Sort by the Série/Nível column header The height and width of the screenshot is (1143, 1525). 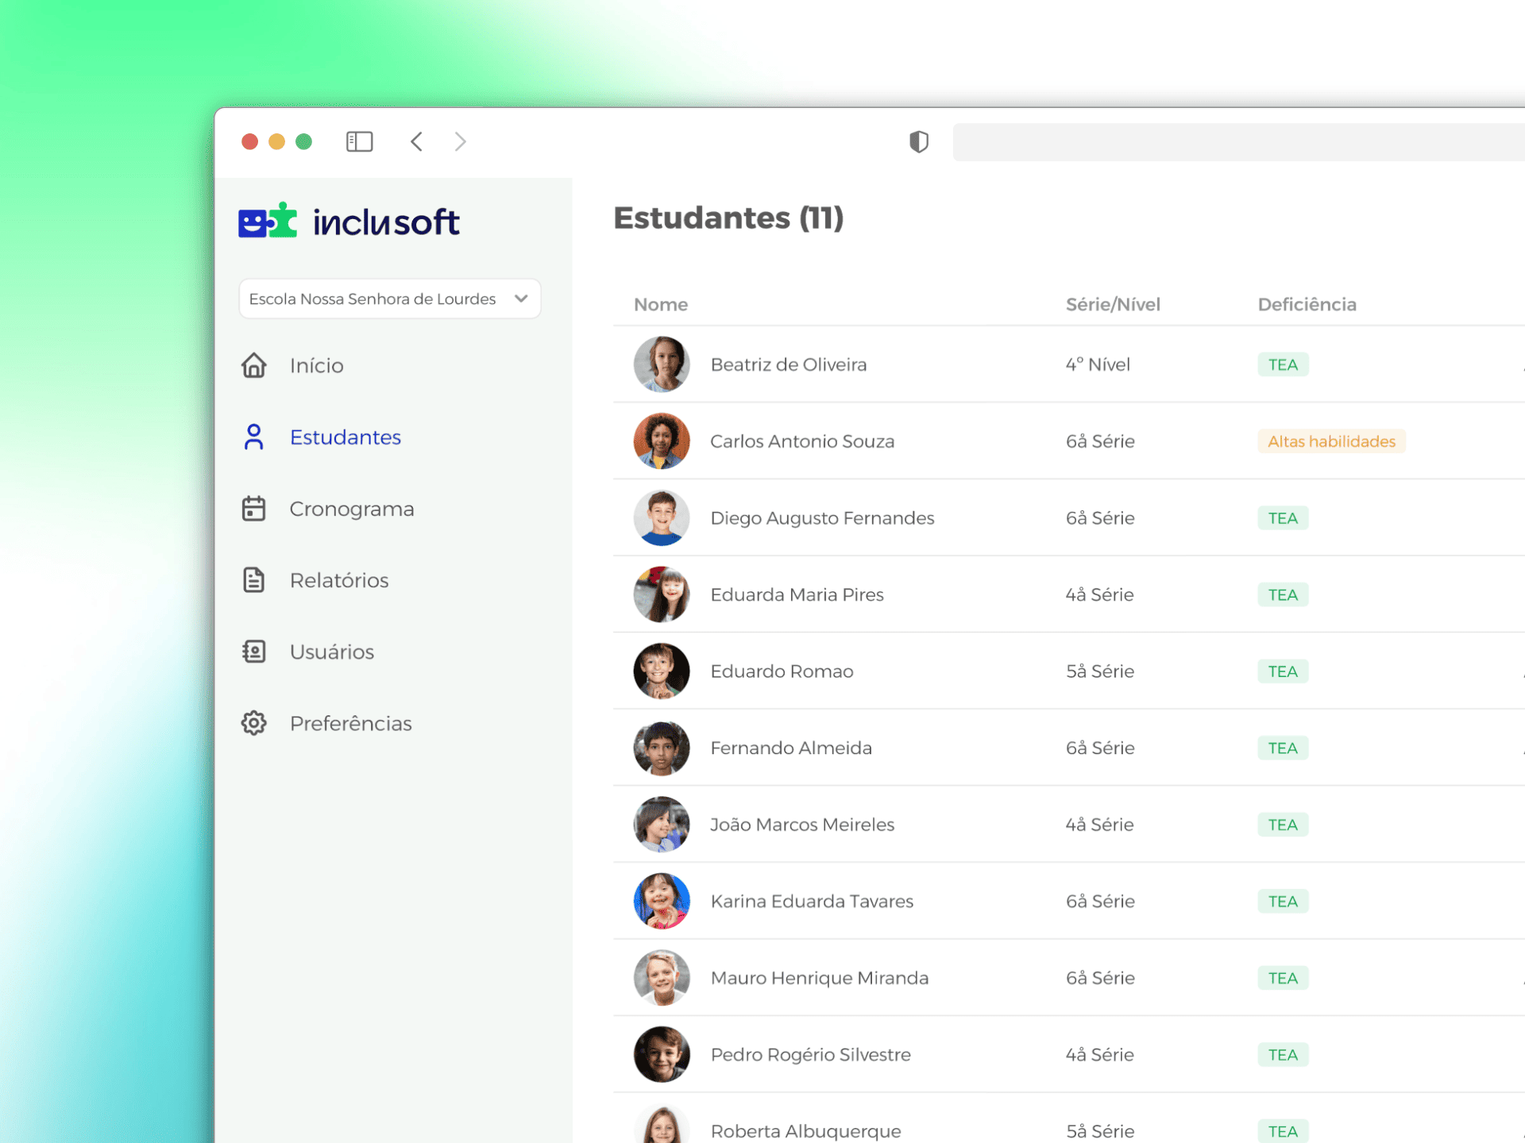tap(1112, 305)
